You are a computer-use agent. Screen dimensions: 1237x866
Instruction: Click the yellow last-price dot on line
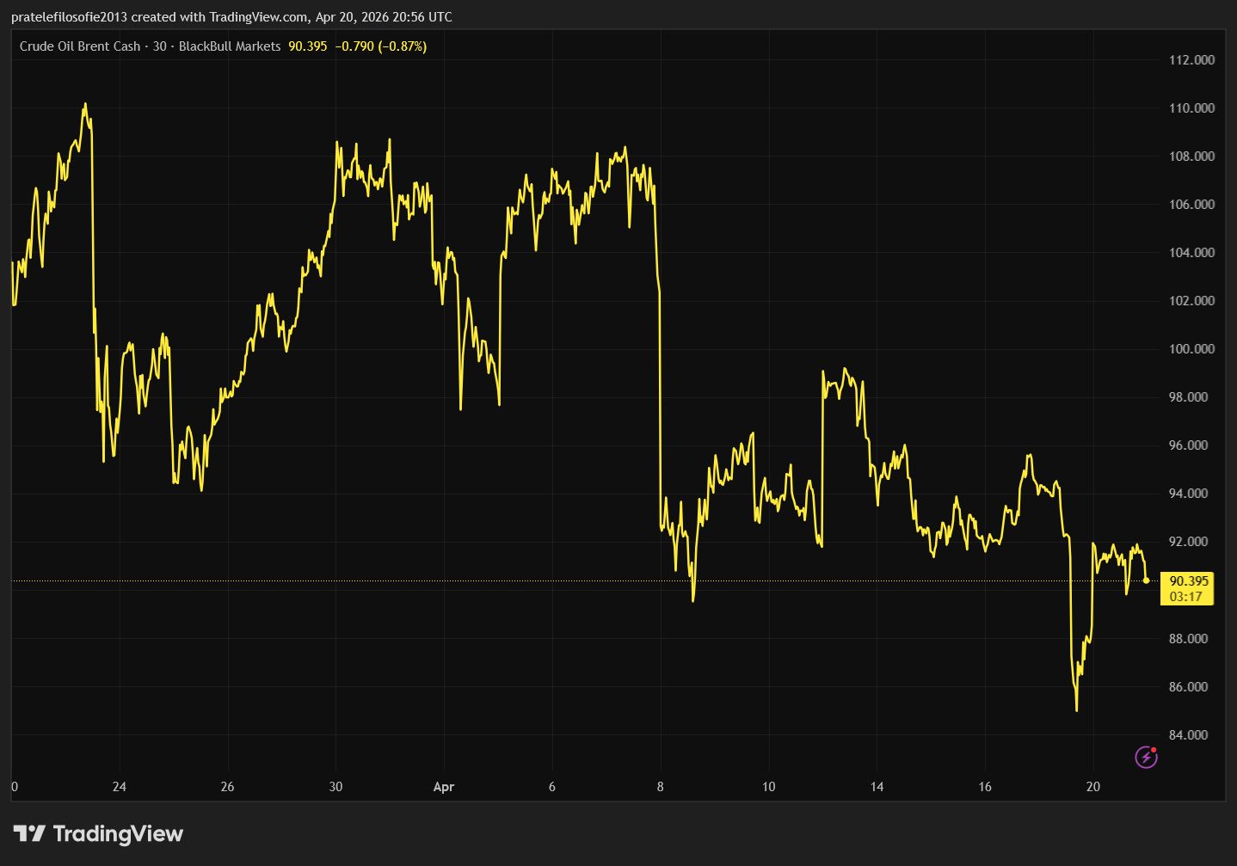pyautogui.click(x=1147, y=581)
